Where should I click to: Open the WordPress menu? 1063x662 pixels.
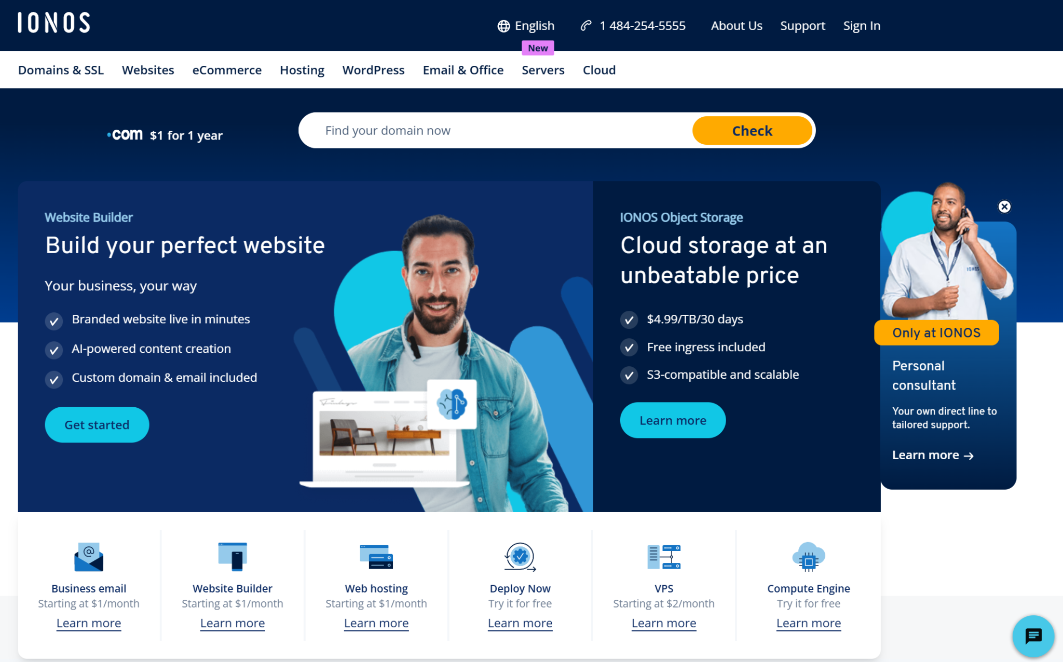click(373, 70)
